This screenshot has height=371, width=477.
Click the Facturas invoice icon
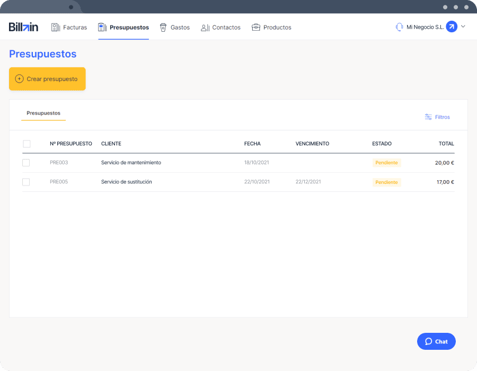[56, 28]
